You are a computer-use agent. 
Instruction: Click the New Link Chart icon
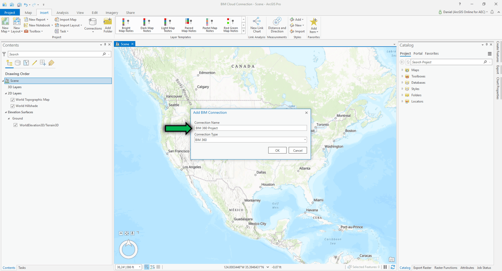click(x=257, y=22)
